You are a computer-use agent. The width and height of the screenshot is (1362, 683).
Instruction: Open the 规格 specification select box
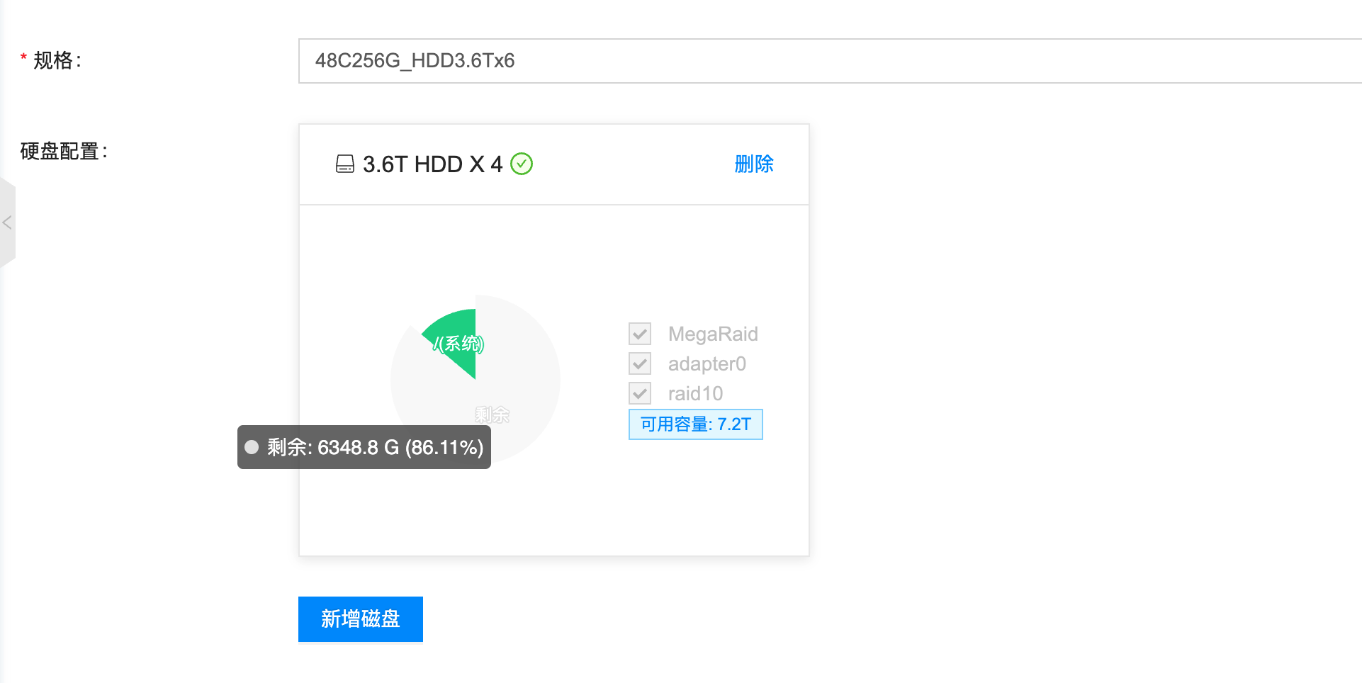tap(830, 61)
